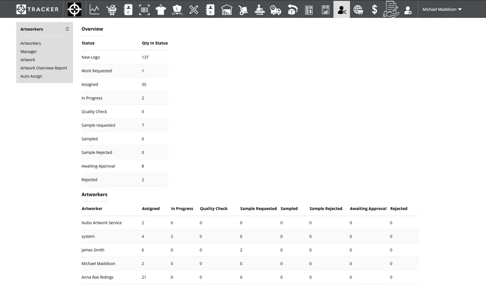Open the line chart analytics icon
Viewport: 486px width, 305px height.
click(95, 9)
